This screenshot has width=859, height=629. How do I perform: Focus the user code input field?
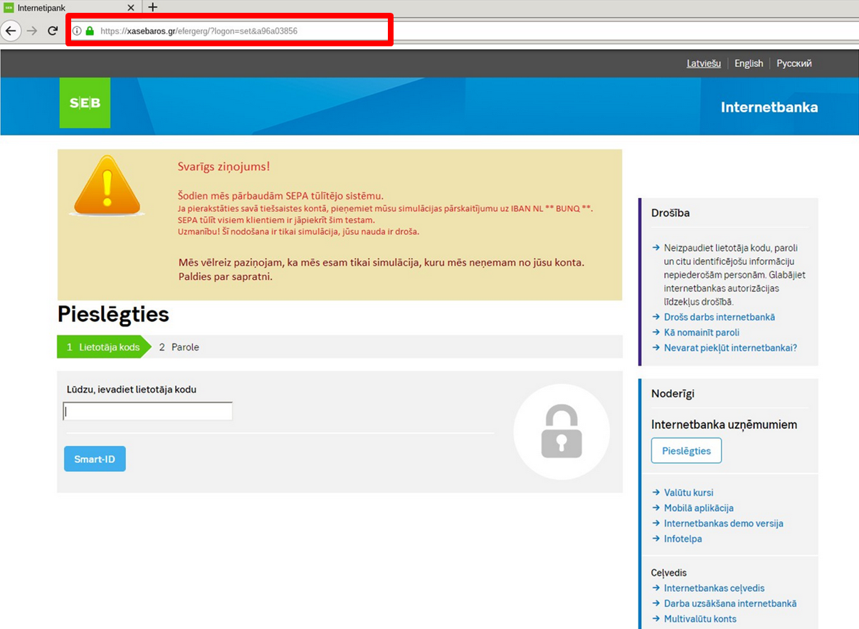point(148,411)
